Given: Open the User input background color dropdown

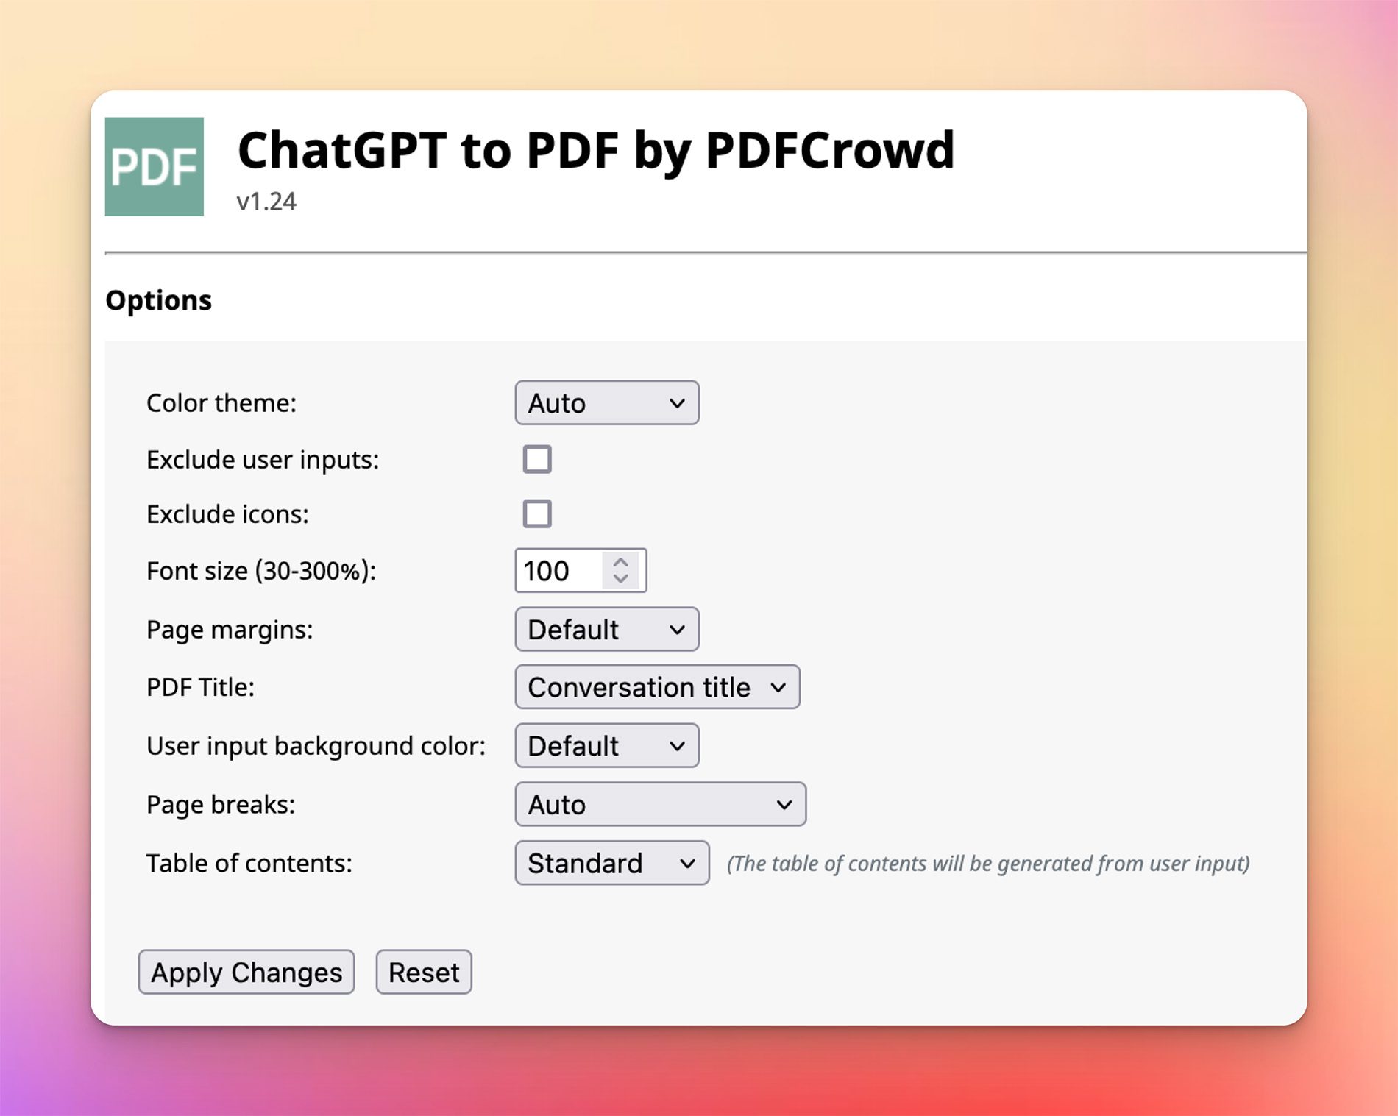Looking at the screenshot, I should point(606,745).
